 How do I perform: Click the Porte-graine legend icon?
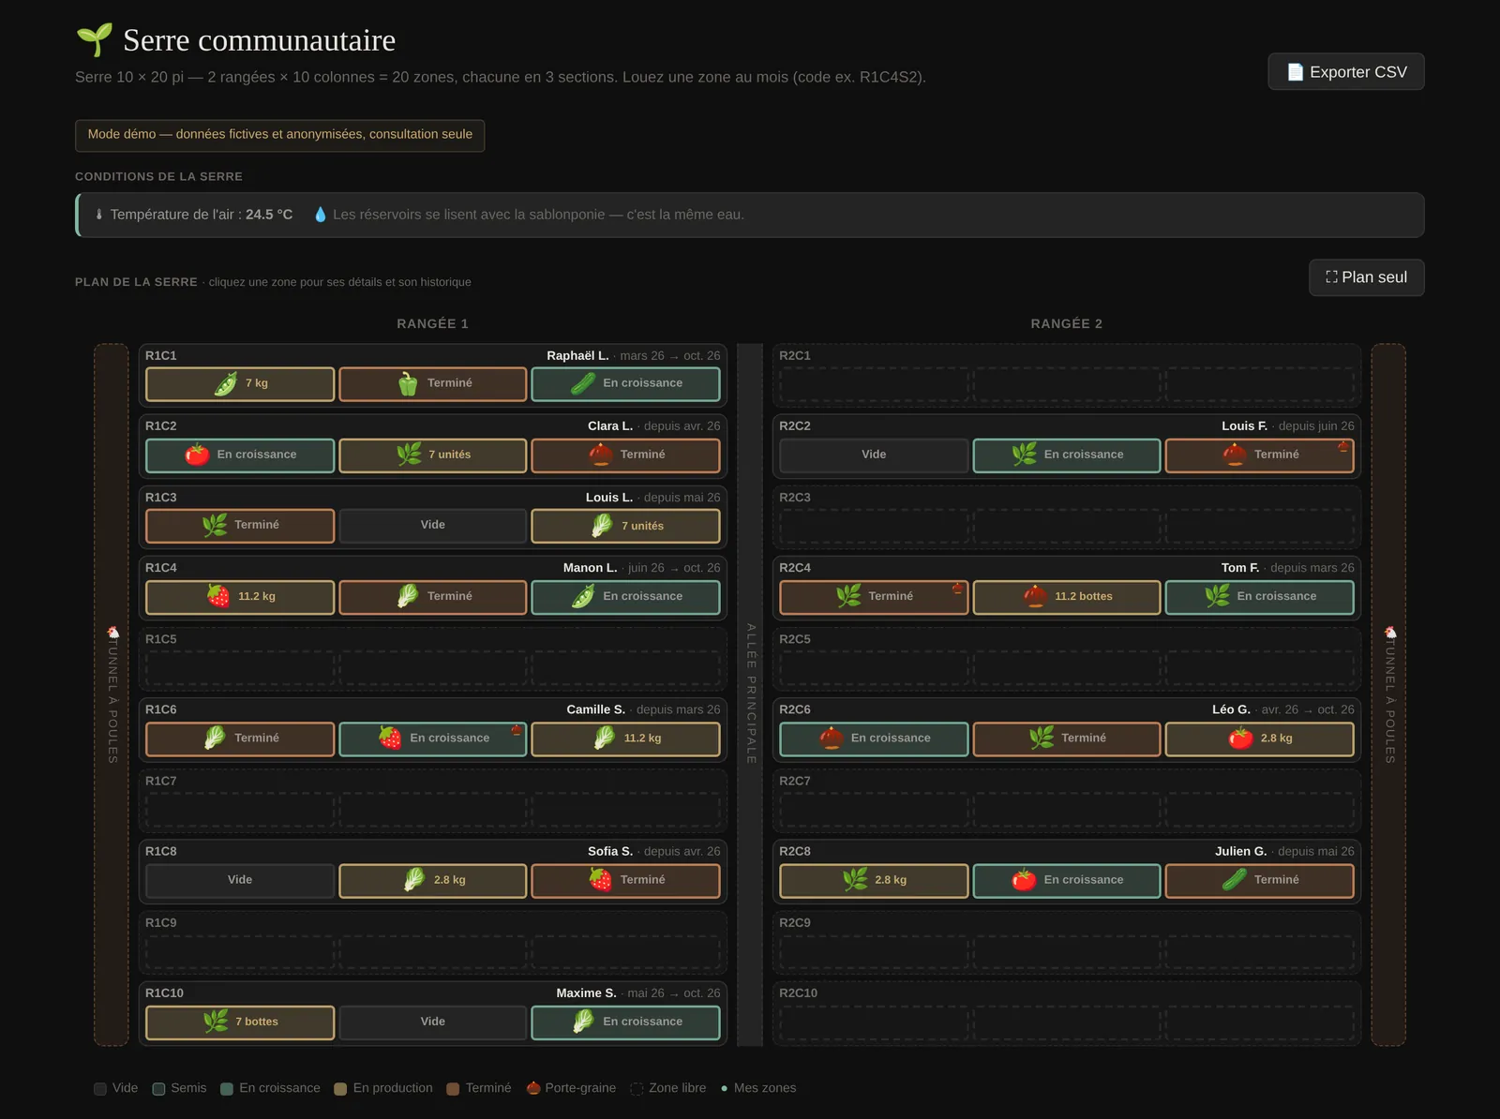point(533,1088)
